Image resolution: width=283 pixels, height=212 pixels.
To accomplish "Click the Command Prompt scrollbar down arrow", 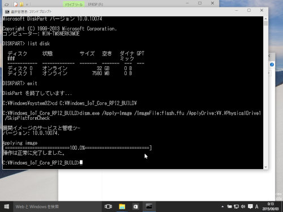I will (x=265, y=167).
